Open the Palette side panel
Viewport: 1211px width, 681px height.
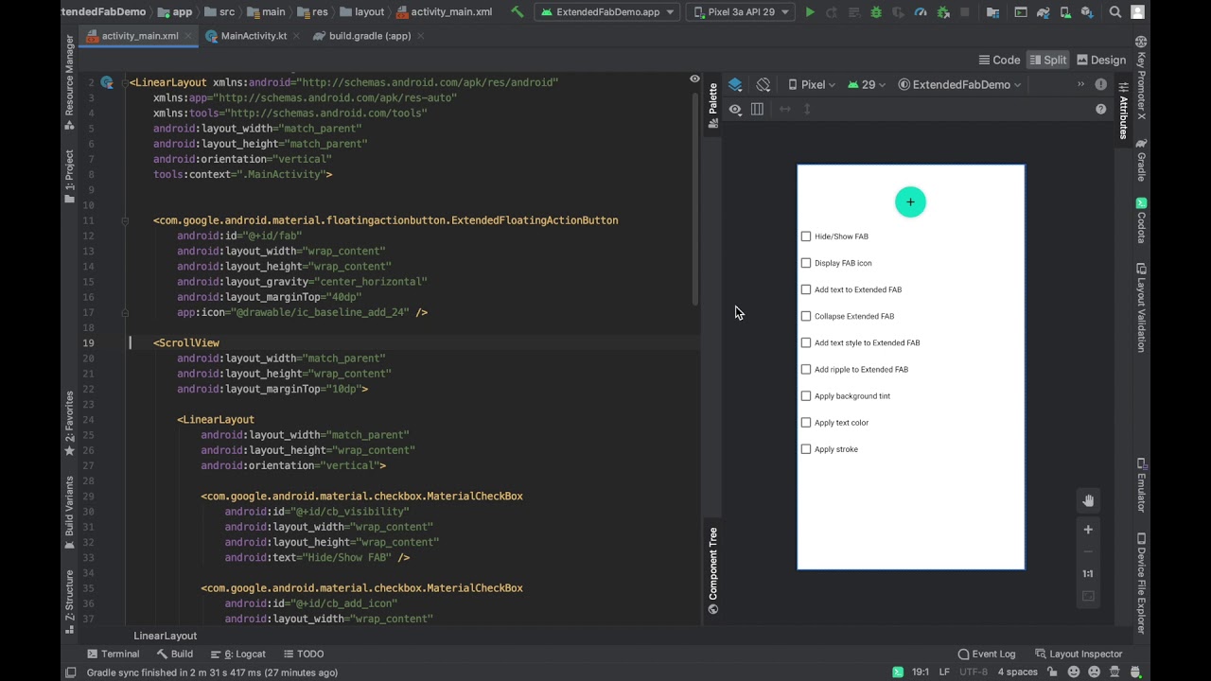point(712,106)
